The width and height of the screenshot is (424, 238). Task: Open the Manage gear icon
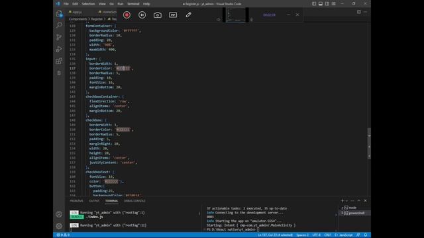pyautogui.click(x=59, y=226)
